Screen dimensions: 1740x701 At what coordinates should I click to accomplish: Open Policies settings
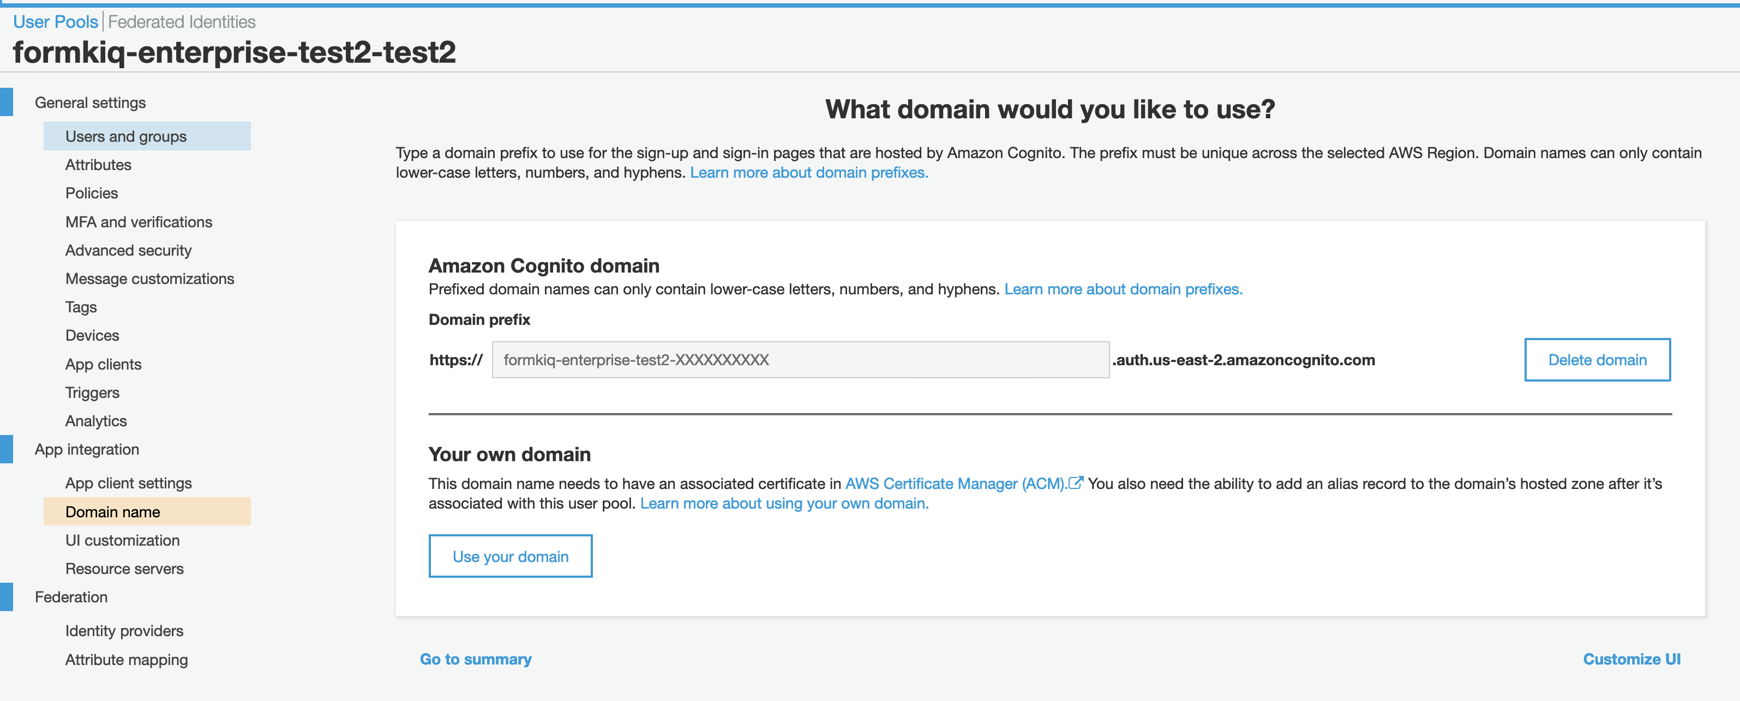click(x=92, y=193)
